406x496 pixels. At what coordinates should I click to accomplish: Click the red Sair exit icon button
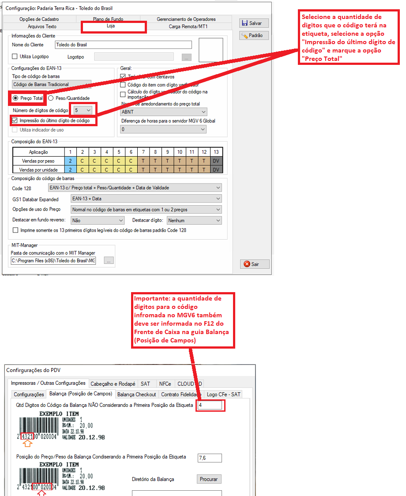254,264
